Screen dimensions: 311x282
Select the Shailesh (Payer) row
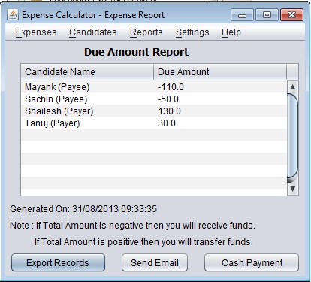pyautogui.click(x=154, y=111)
